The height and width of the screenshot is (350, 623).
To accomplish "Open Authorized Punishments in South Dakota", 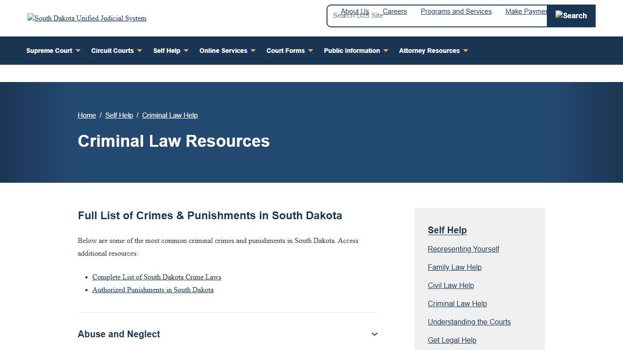I will 153,289.
